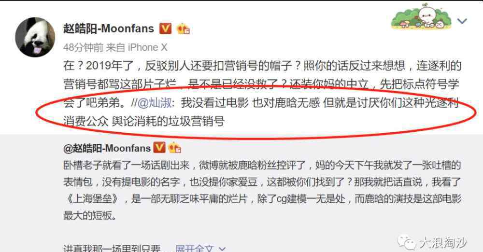Click the quoted post's first line 卧槽老子就看了

point(262,166)
